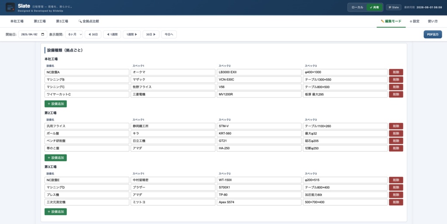Delete the マシニングC row
The image size is (447, 224).
[x=396, y=87]
